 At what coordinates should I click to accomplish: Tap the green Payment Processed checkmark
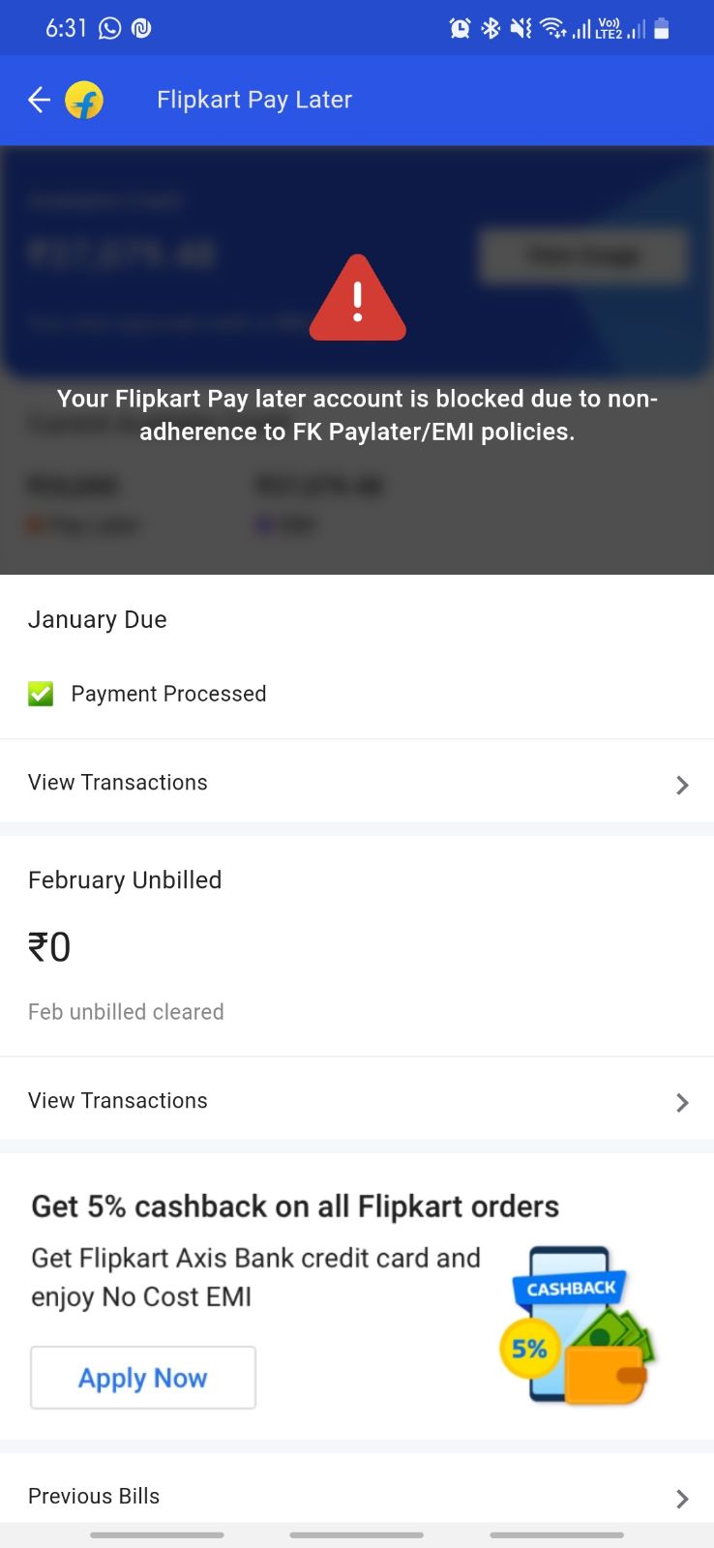coord(41,694)
